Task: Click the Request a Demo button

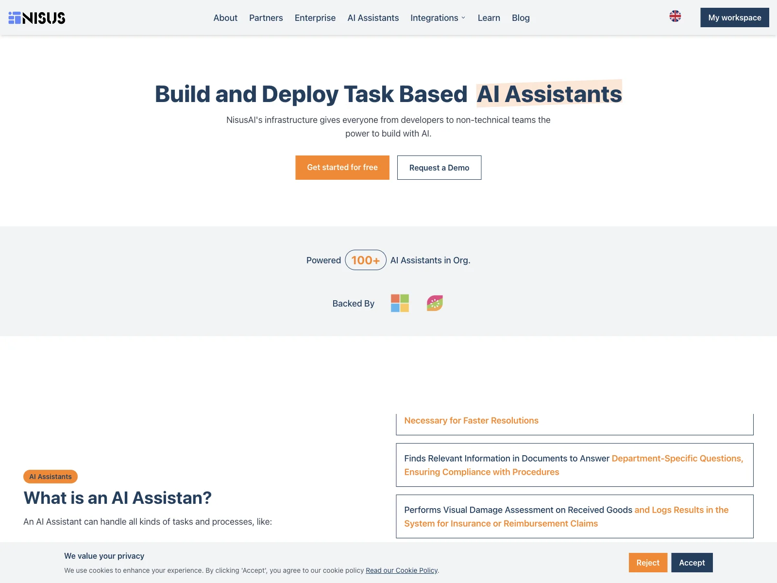Action: click(439, 168)
